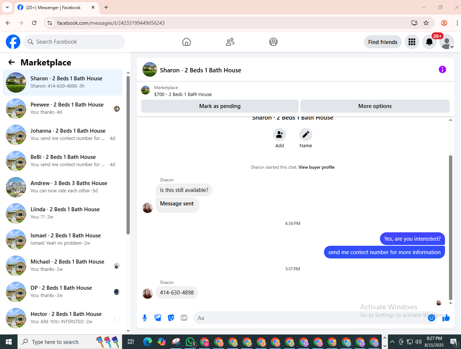Install the app from the address bar icon
The width and height of the screenshot is (461, 349).
[414, 23]
